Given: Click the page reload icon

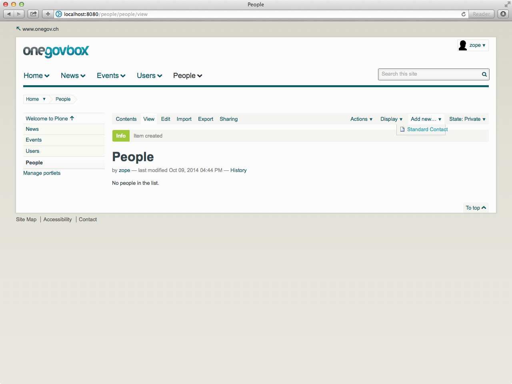Looking at the screenshot, I should pyautogui.click(x=464, y=14).
